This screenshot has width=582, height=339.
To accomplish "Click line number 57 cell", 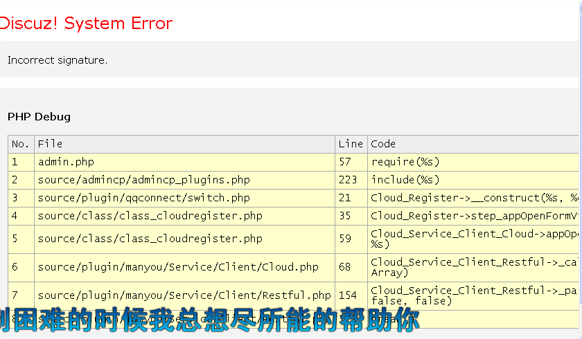I will click(351, 163).
